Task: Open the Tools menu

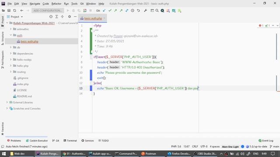Action: click(x=74, y=3)
